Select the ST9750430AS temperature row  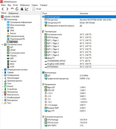pyautogui.click(x=80, y=67)
